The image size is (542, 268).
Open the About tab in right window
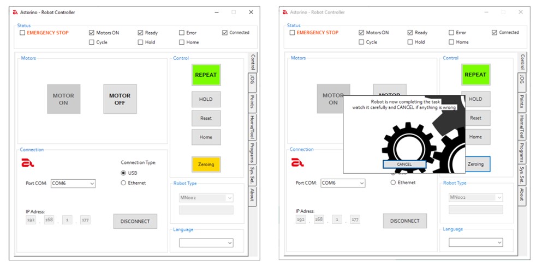coord(522,196)
